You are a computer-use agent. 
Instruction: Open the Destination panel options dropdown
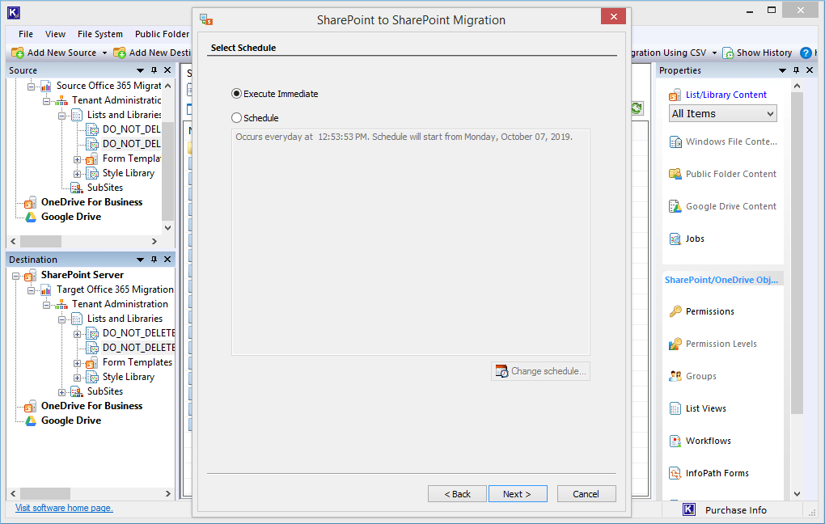coord(141,260)
